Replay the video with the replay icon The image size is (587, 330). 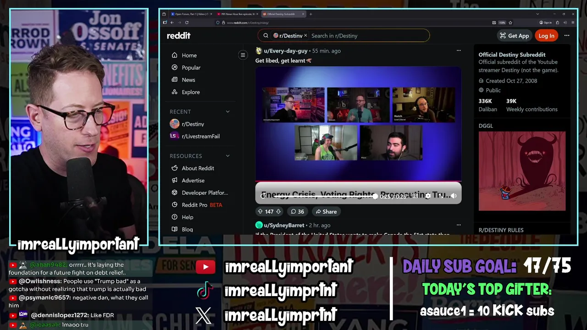pos(263,196)
